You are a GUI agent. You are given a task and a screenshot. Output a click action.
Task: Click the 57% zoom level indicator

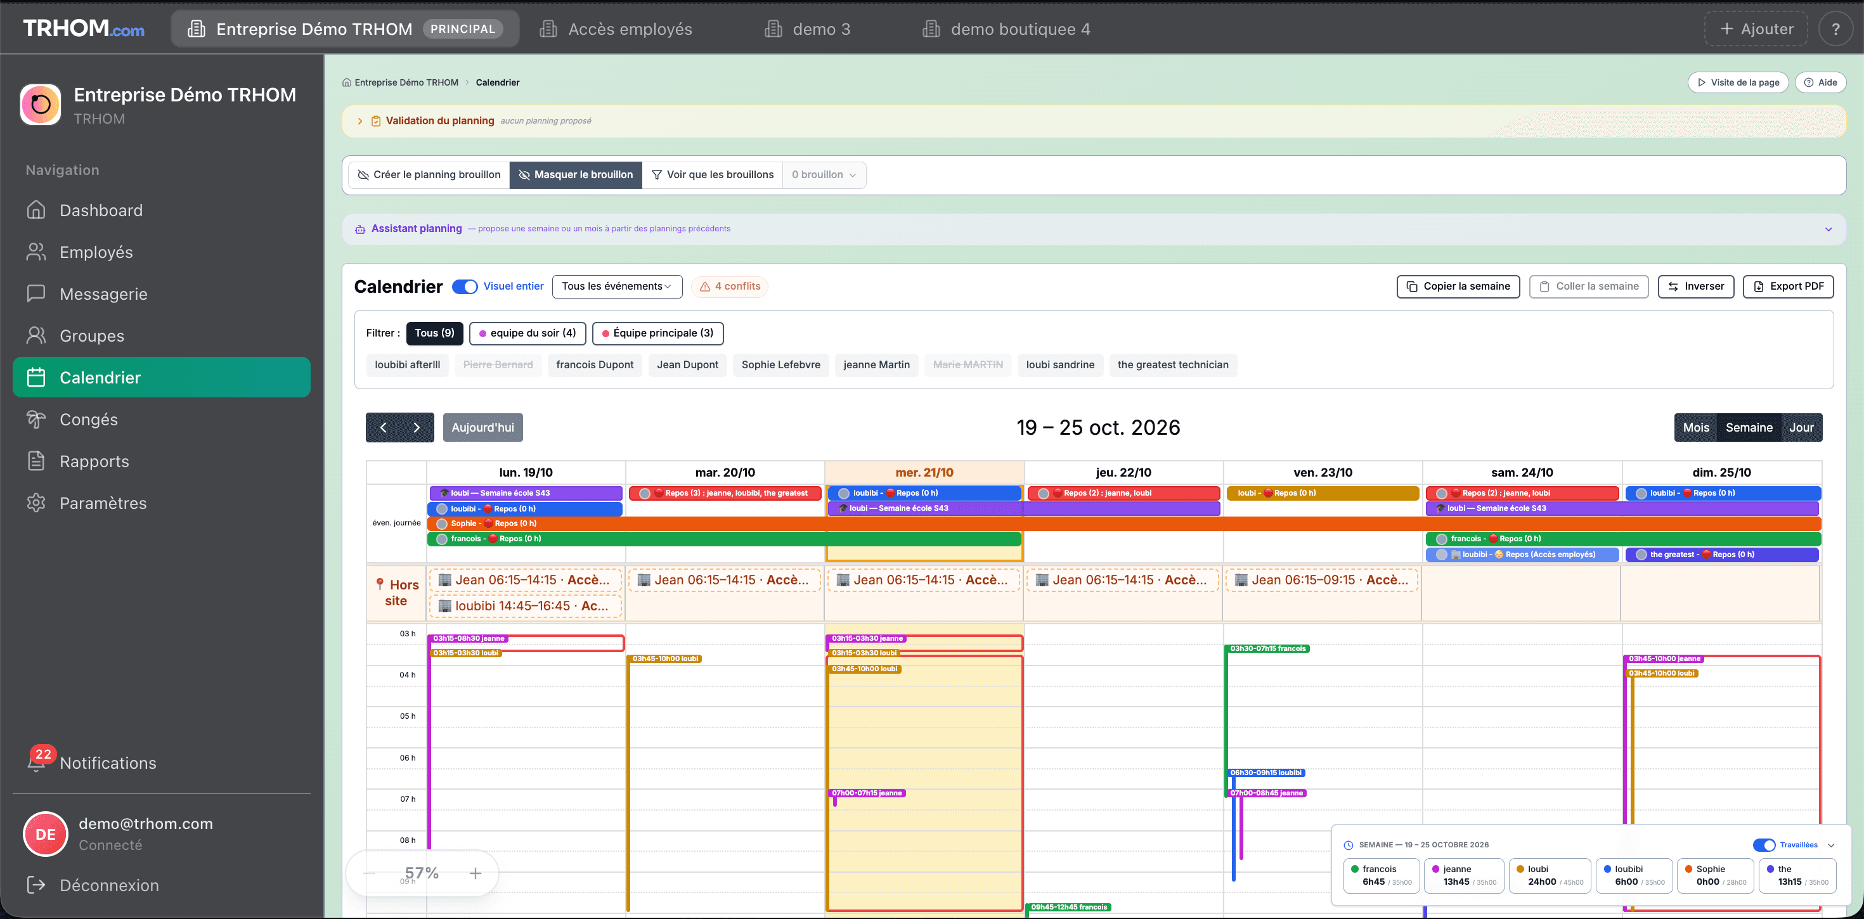tap(422, 873)
